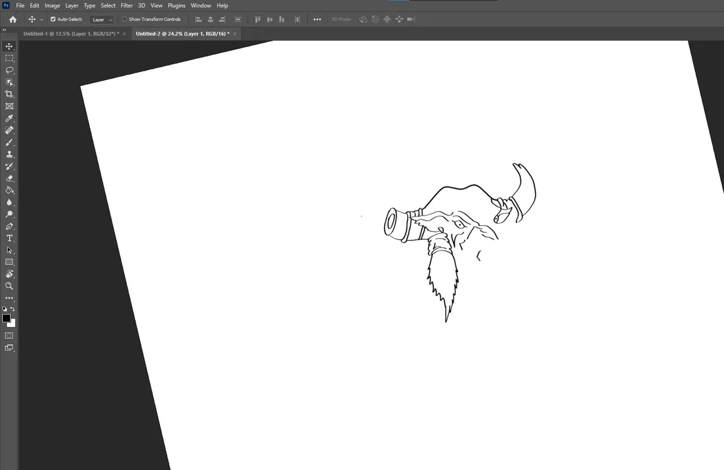Select the Brush tool
The width and height of the screenshot is (724, 470).
coord(9,142)
